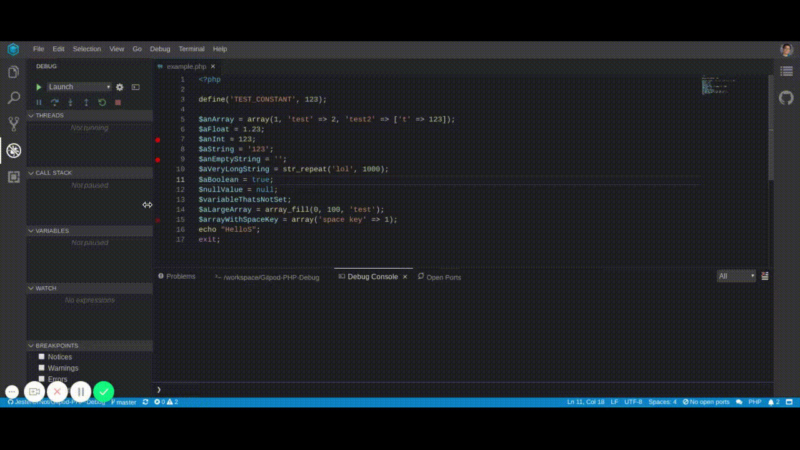Viewport: 800px width, 450px height.
Task: Finish recording with the green checkmark button
Action: [x=104, y=392]
